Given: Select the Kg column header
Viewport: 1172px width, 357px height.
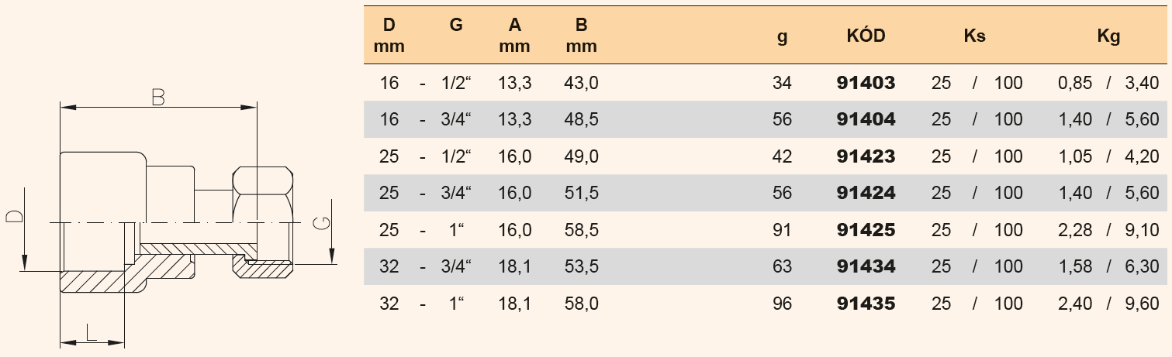Looking at the screenshot, I should tap(1108, 36).
